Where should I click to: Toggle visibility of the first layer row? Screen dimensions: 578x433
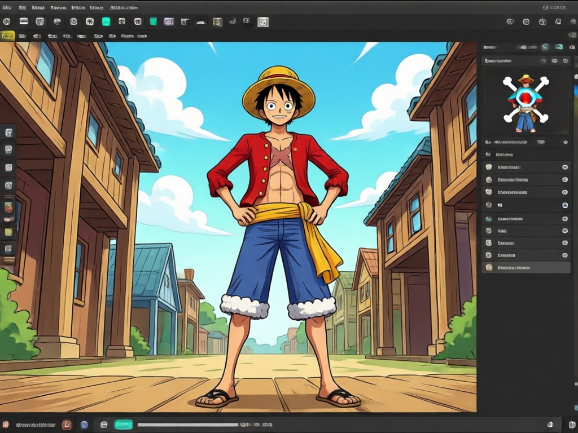coord(564,167)
